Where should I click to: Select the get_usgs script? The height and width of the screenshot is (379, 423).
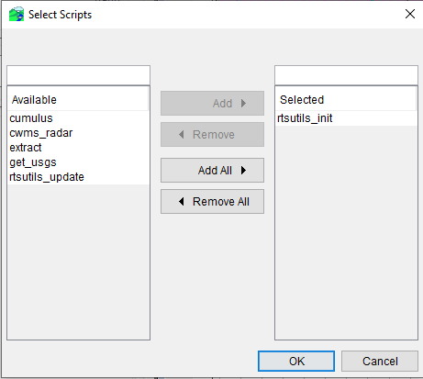pyautogui.click(x=78, y=162)
